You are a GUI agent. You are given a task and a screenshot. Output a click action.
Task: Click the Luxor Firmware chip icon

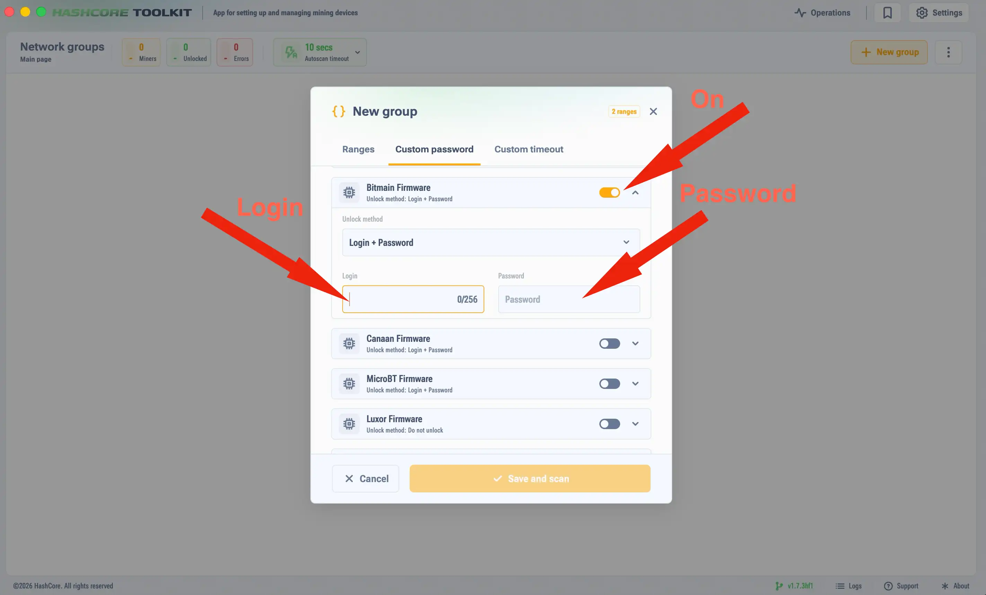pyautogui.click(x=349, y=423)
